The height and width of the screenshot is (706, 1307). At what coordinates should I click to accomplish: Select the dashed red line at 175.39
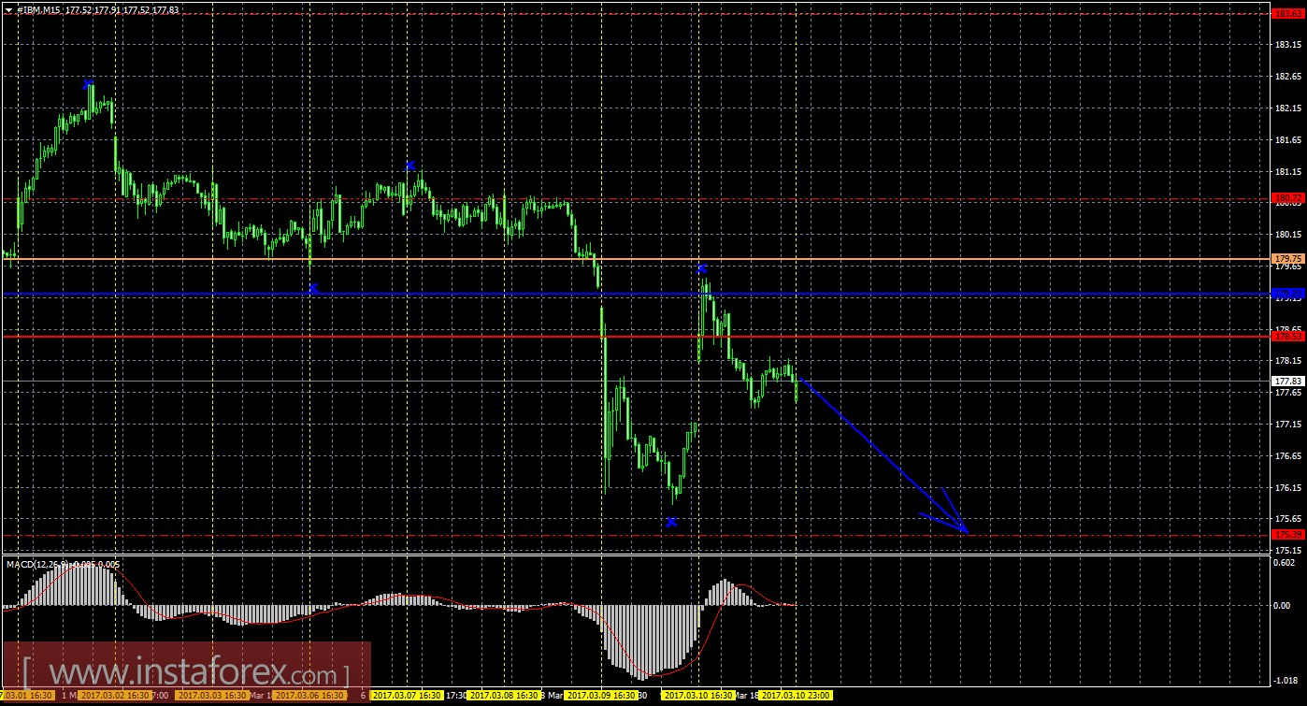point(636,535)
